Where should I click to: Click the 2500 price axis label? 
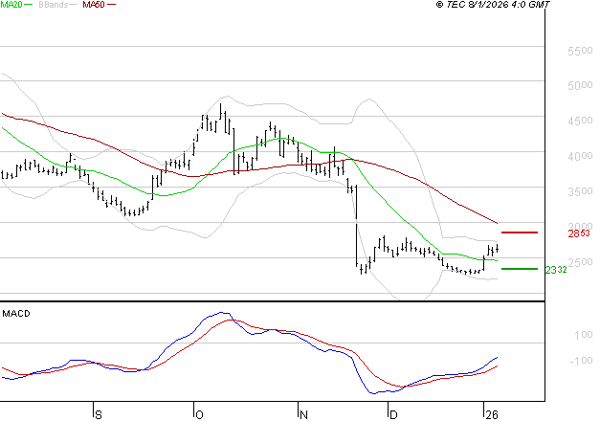(580, 262)
